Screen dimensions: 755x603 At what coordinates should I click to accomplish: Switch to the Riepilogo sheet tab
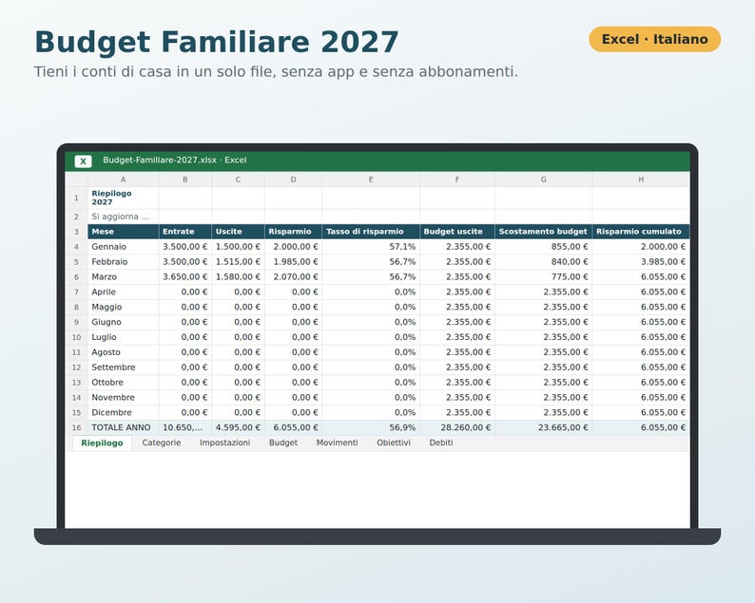click(x=102, y=443)
